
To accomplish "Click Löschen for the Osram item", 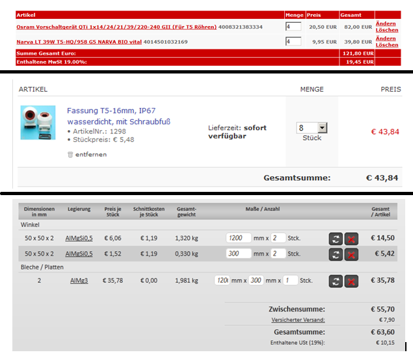I will [x=386, y=30].
